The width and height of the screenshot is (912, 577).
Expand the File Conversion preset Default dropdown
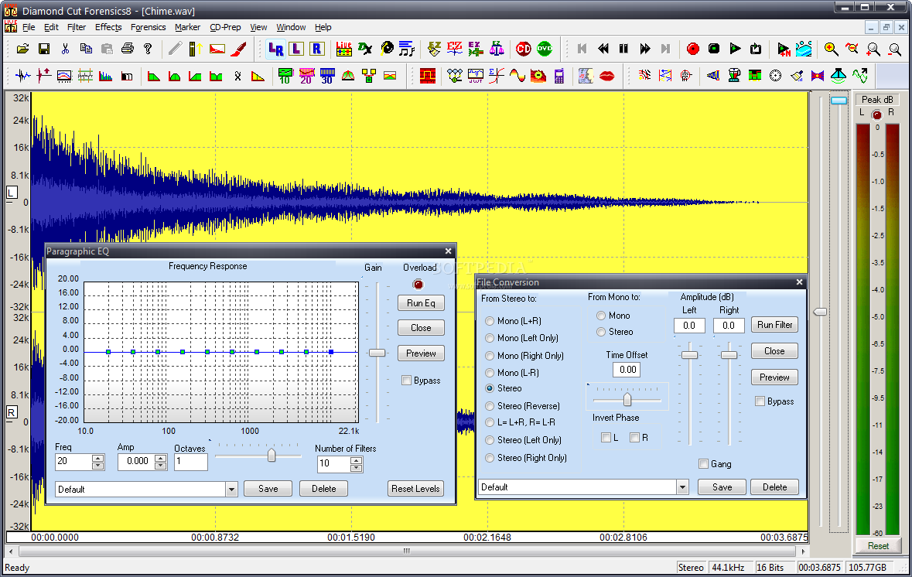[683, 487]
